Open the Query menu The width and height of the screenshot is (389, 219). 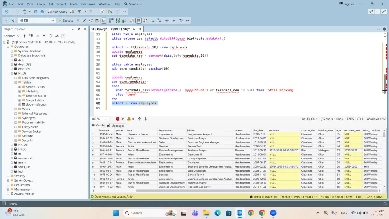point(41,4)
